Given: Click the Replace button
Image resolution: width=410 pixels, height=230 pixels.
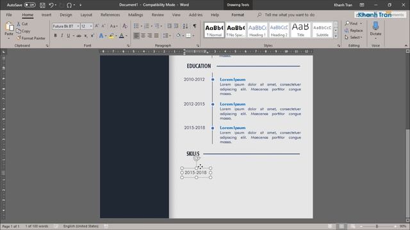Looking at the screenshot, I should [x=354, y=31].
